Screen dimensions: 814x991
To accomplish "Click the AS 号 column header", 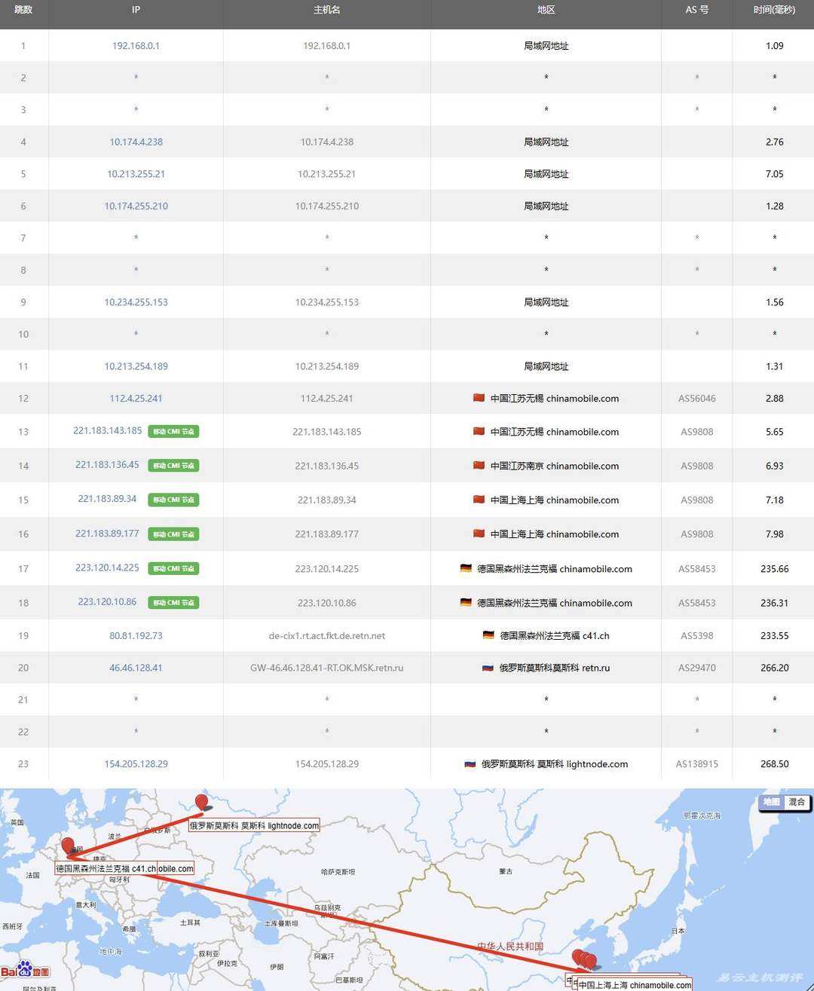I will [696, 10].
